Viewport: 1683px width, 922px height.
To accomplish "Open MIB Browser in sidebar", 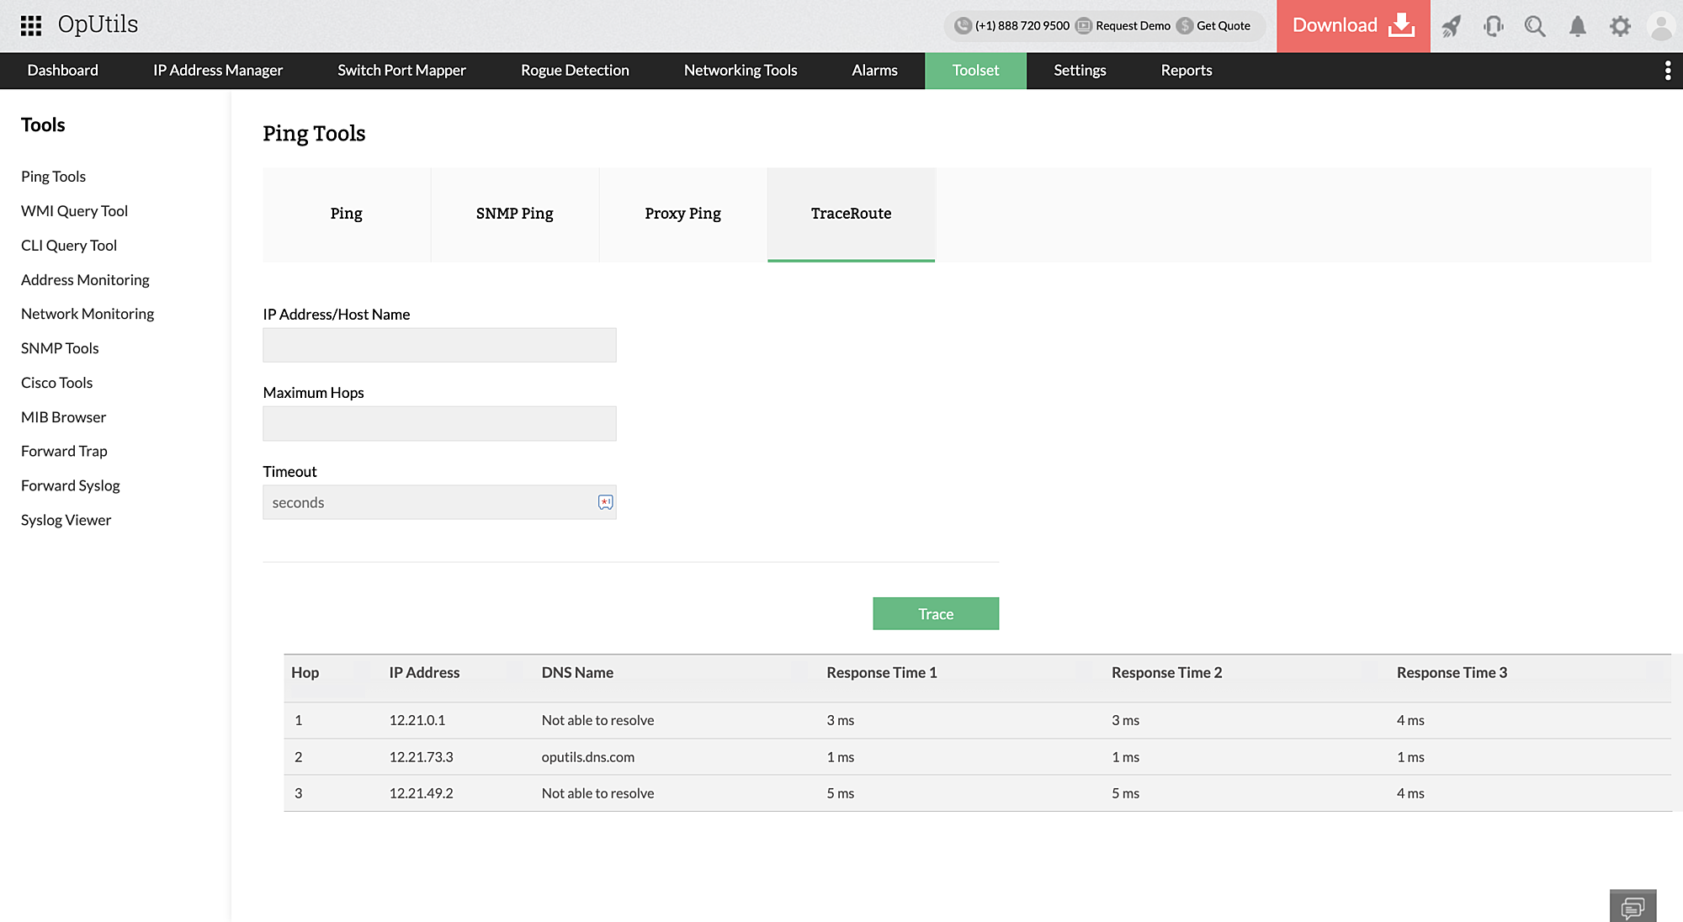I will [x=63, y=417].
